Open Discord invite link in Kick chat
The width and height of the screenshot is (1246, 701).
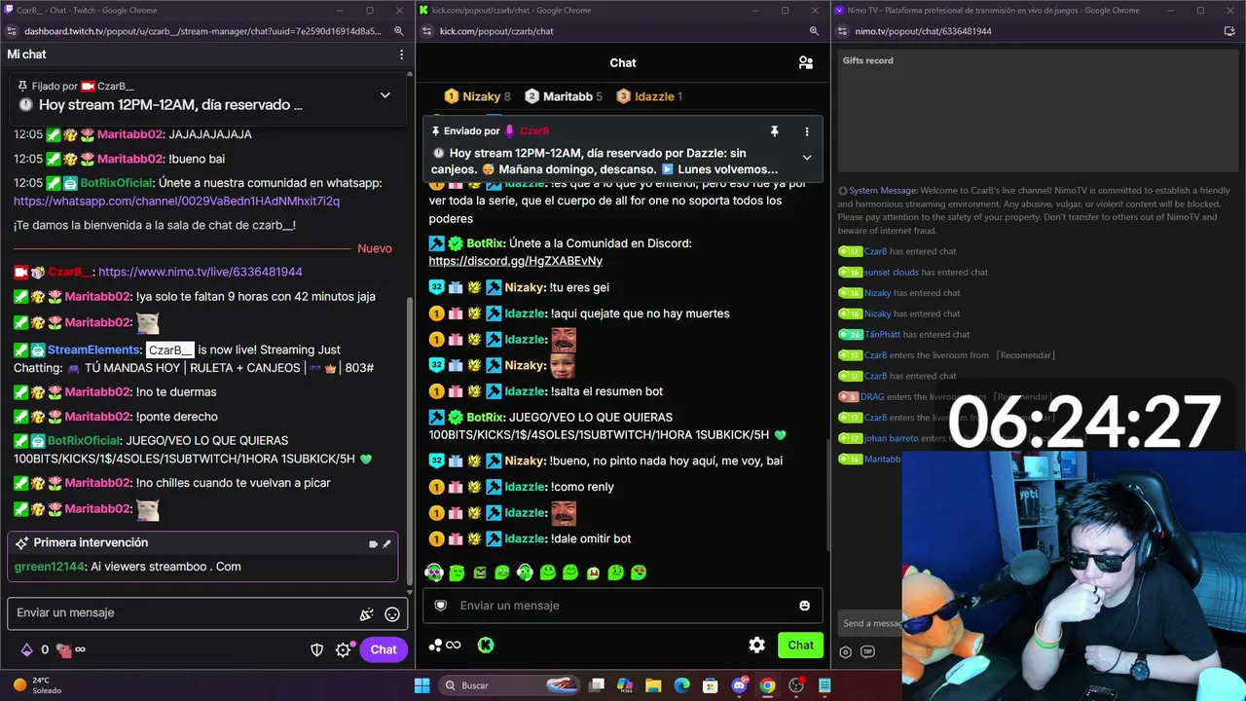pos(516,261)
